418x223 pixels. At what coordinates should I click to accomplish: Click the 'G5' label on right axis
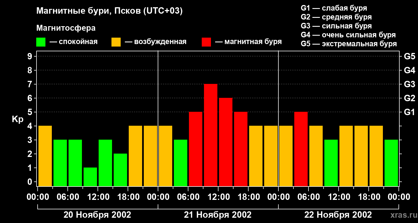point(409,57)
